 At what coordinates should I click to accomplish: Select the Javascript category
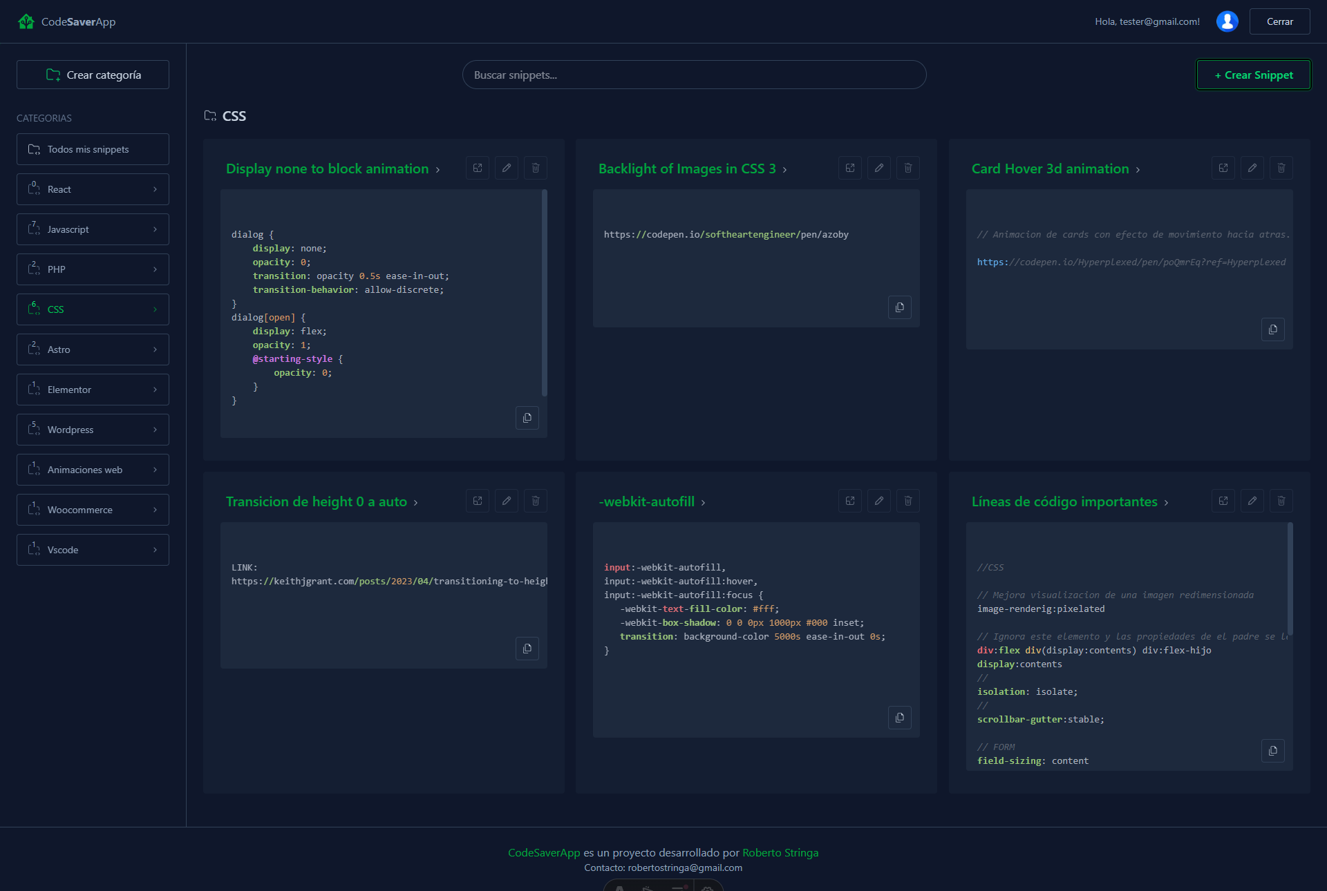93,229
